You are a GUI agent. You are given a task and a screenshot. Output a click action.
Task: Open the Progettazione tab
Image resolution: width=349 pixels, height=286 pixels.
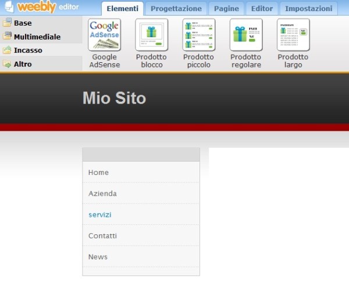176,9
